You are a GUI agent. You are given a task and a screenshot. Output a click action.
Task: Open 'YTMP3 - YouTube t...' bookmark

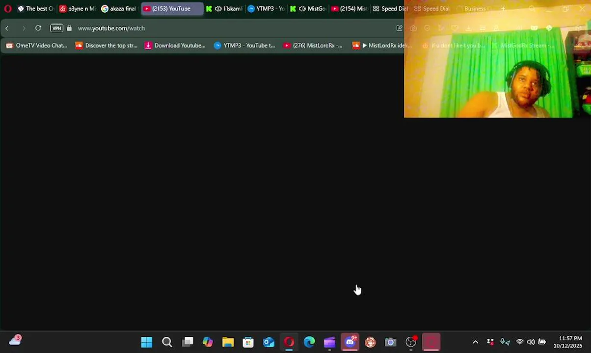244,46
